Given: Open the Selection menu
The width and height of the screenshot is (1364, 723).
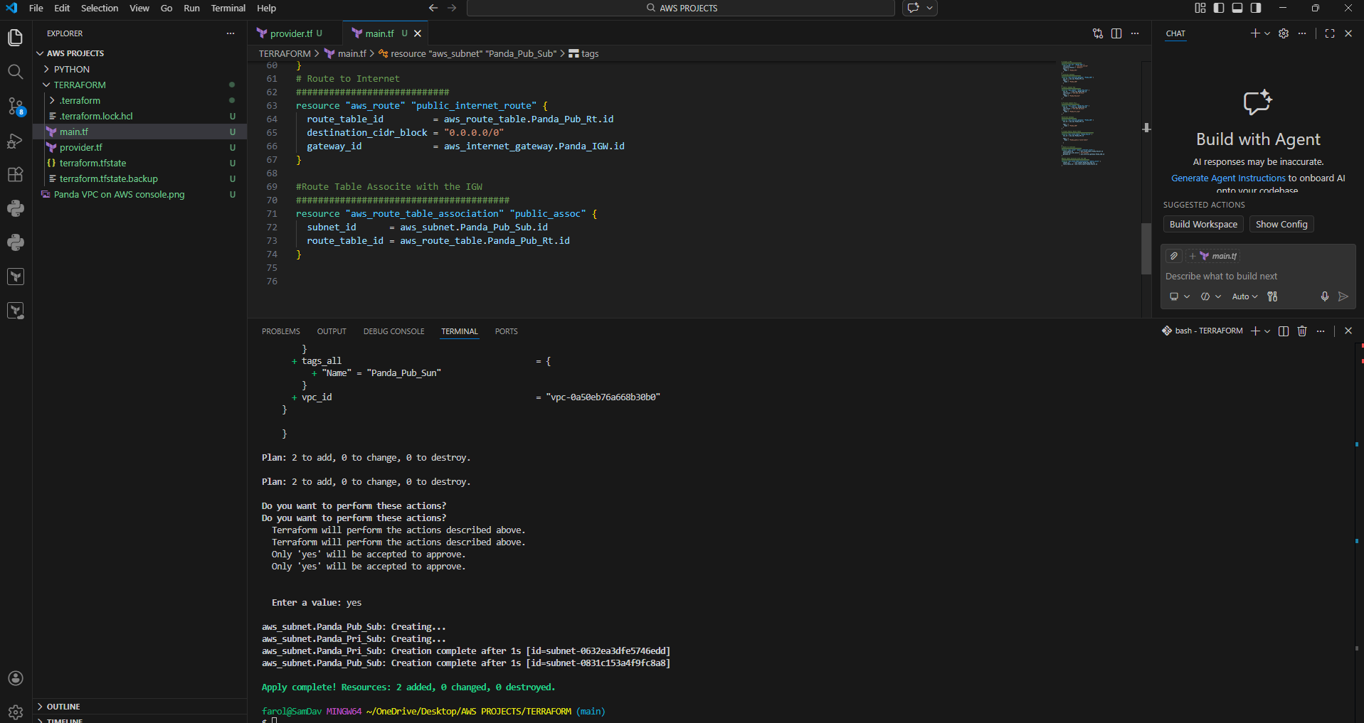Looking at the screenshot, I should click(x=100, y=8).
